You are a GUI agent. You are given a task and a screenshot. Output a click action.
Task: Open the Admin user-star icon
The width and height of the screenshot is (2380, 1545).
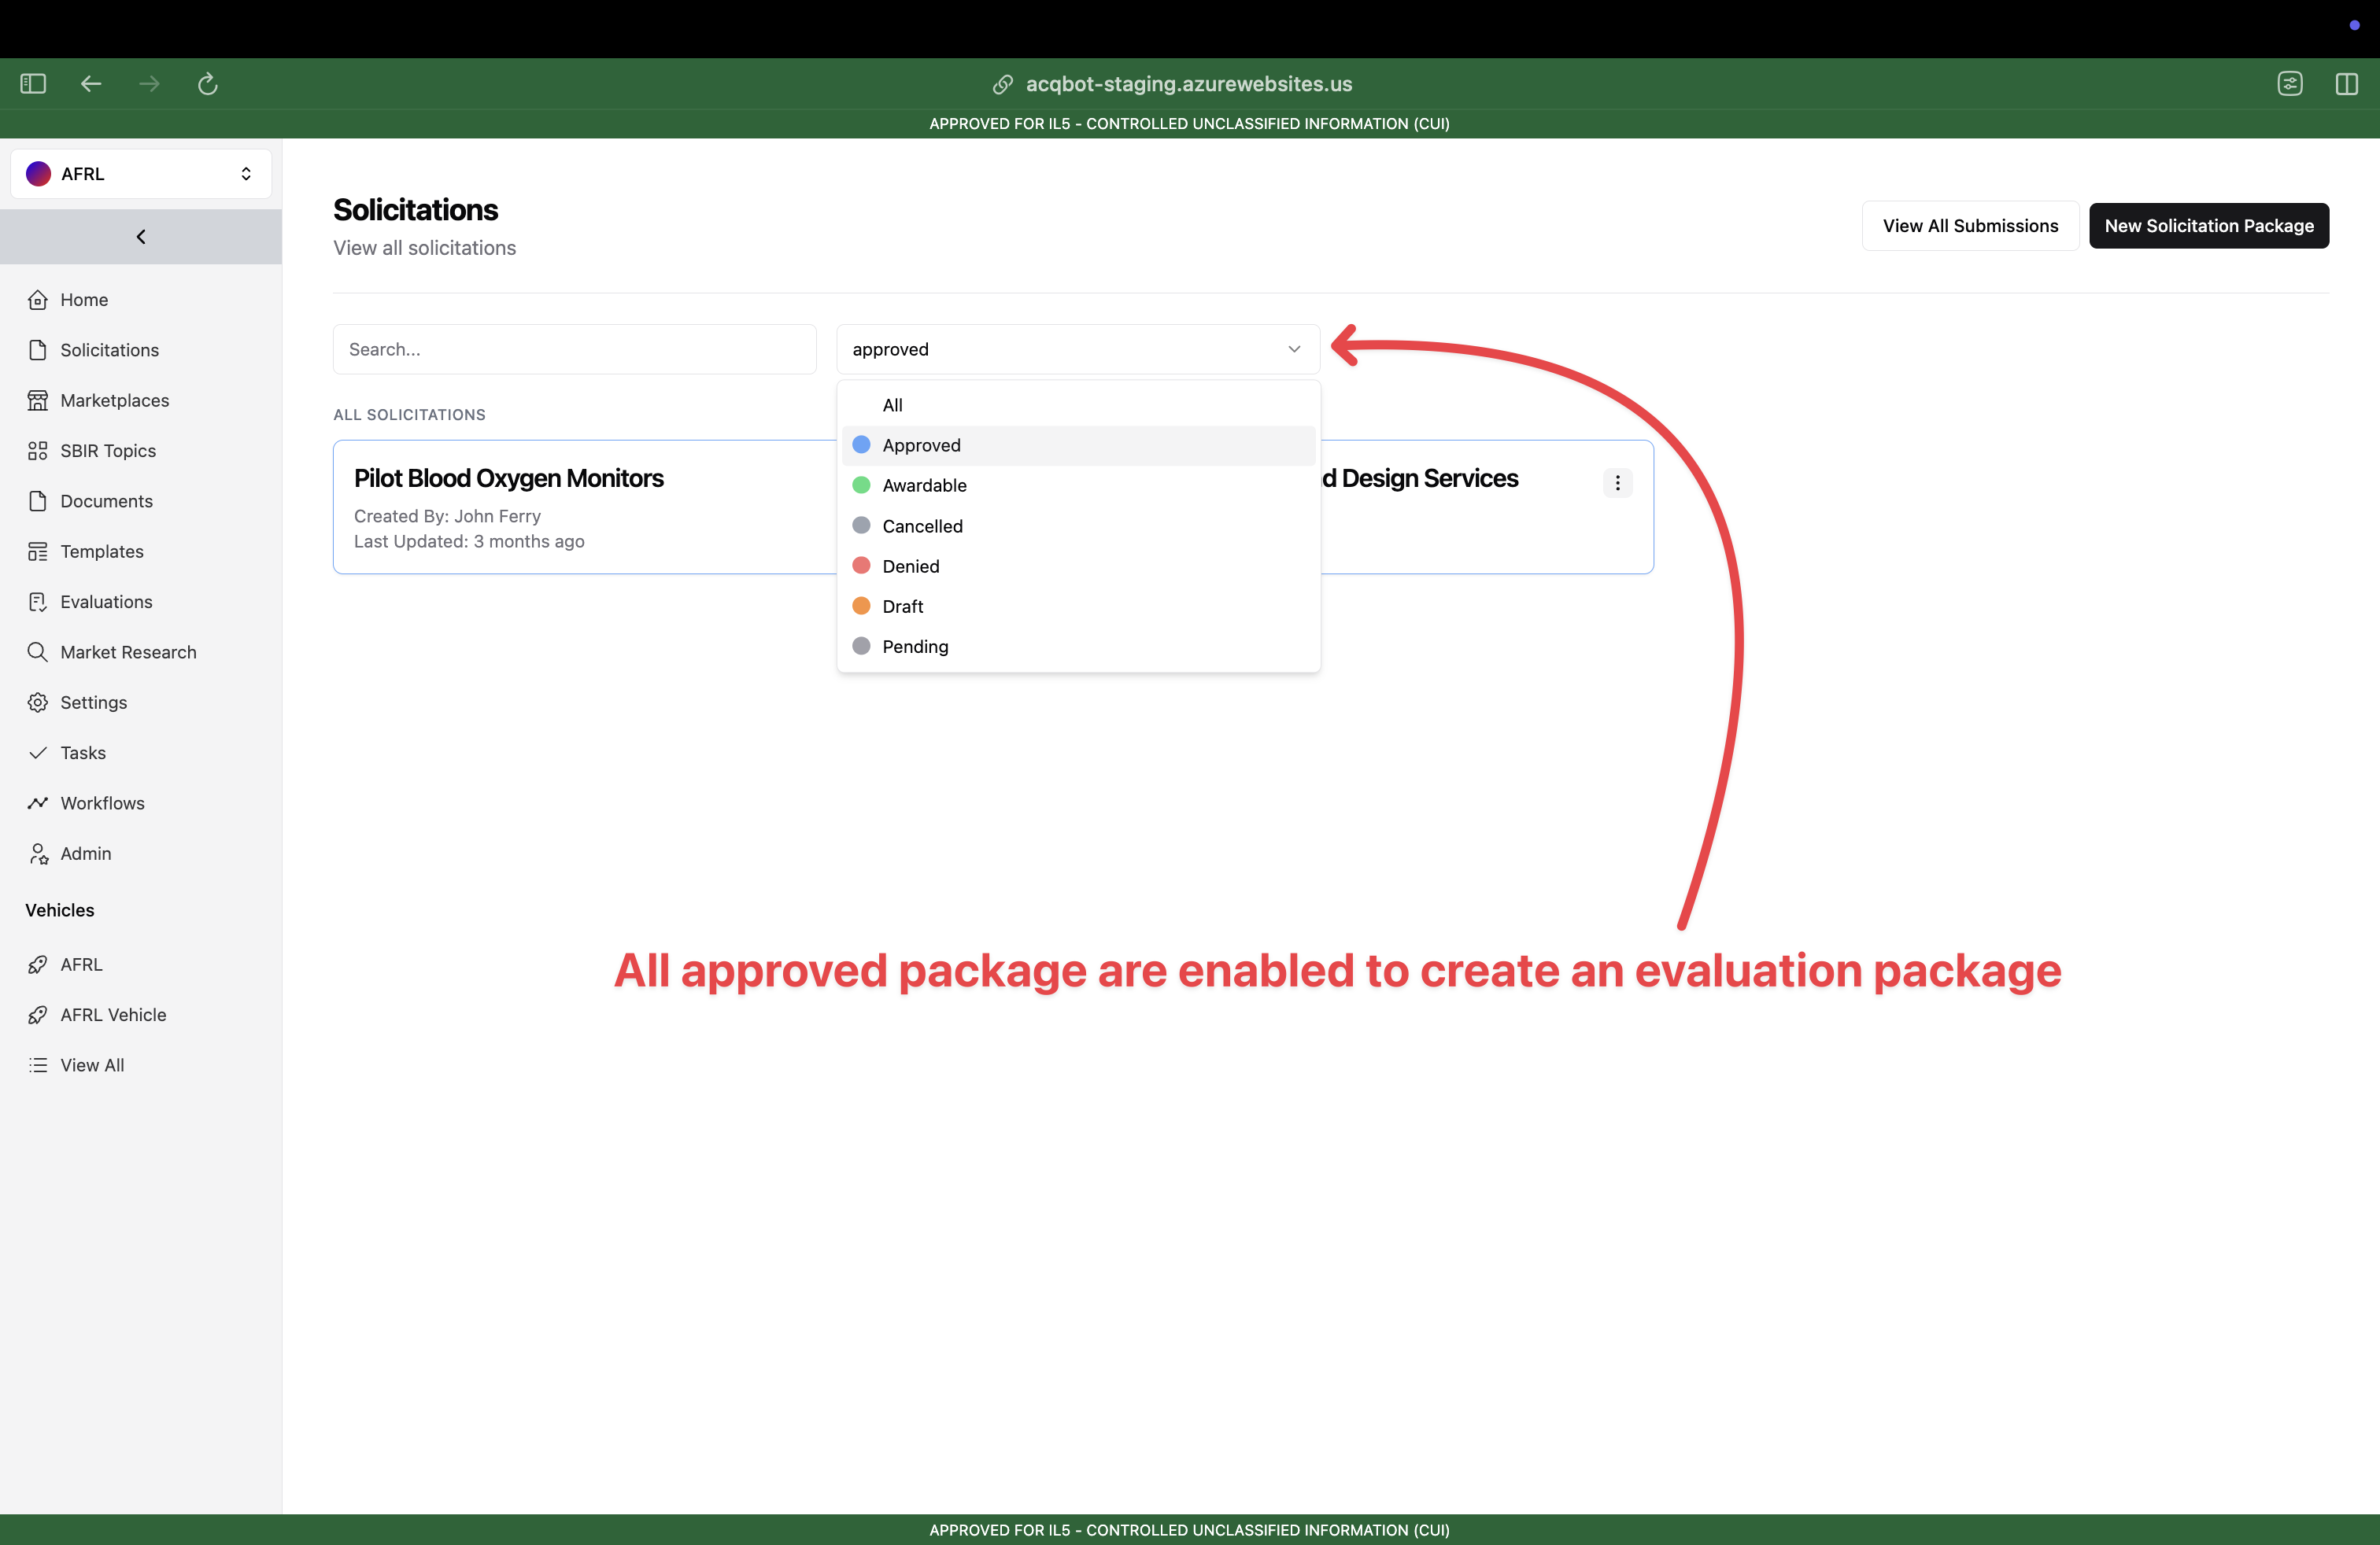(38, 854)
